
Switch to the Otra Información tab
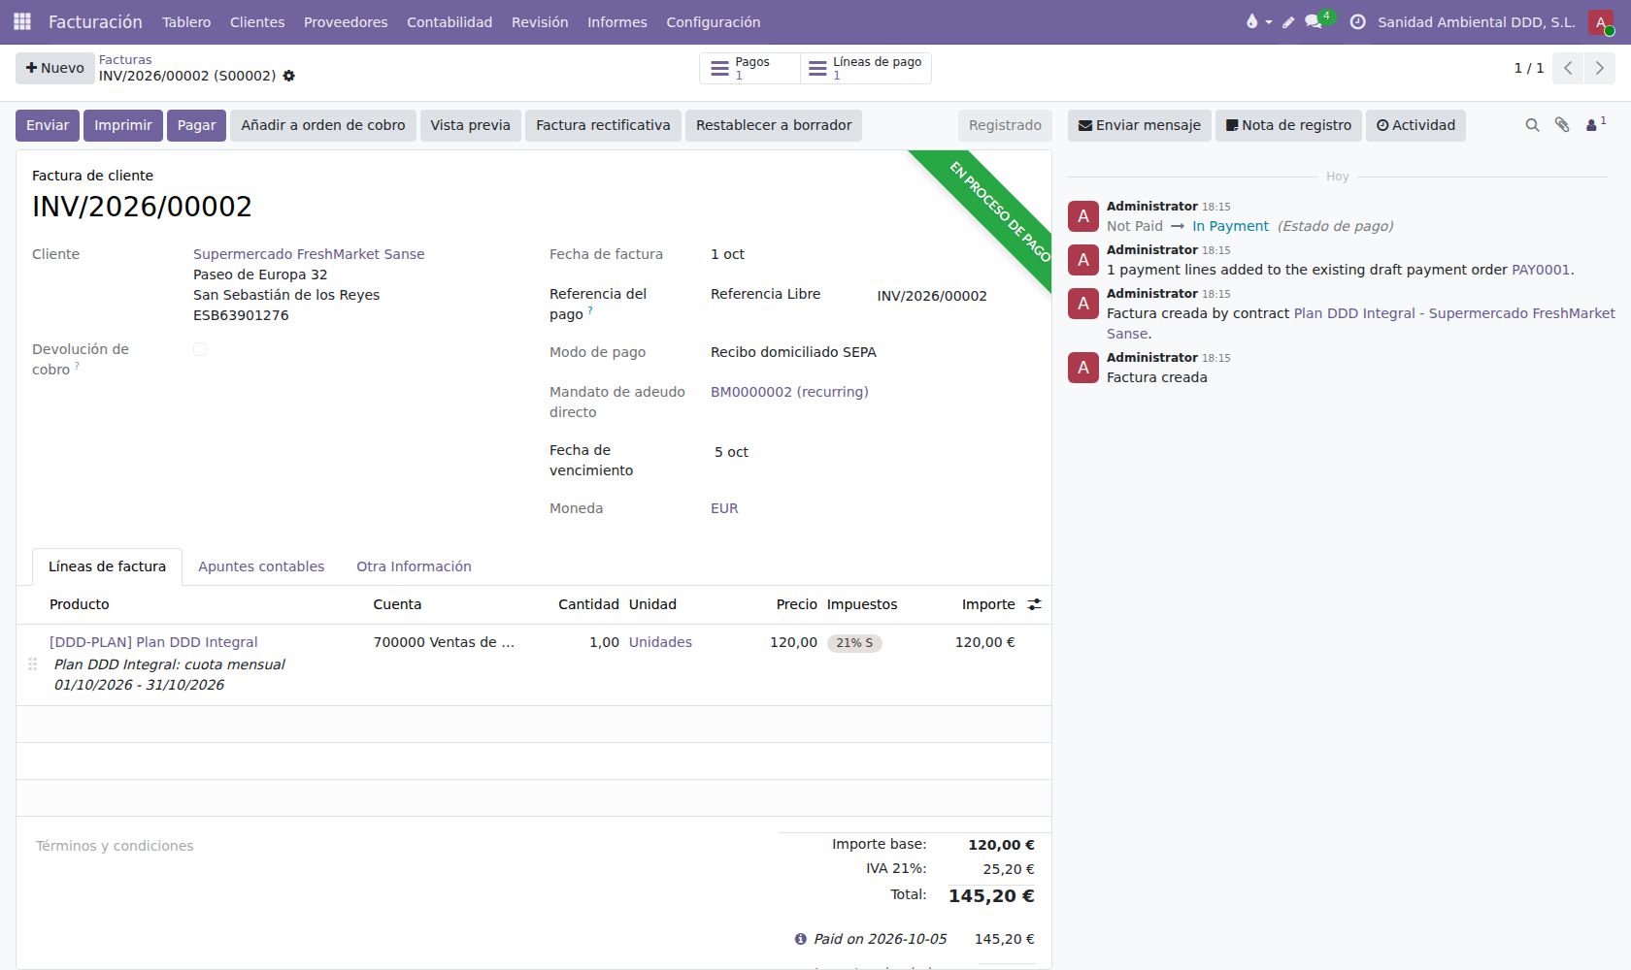(414, 566)
